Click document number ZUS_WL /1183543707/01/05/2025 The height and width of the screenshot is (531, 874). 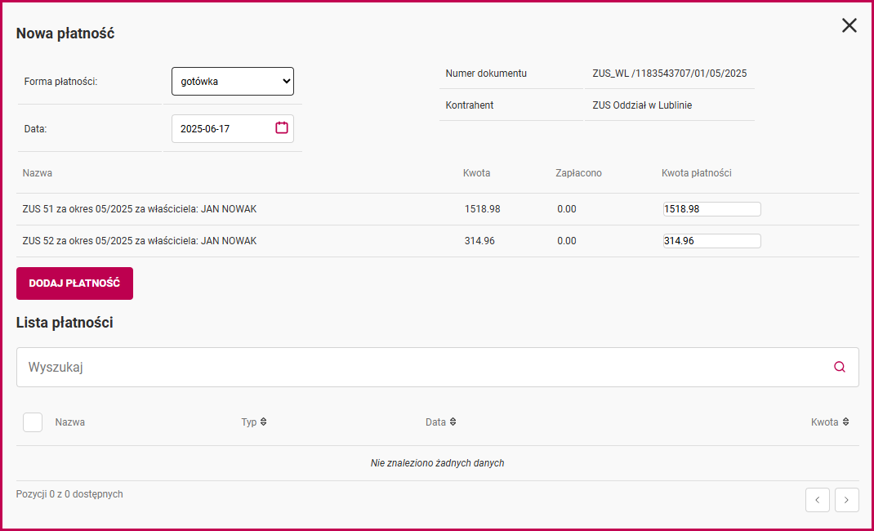pos(670,73)
